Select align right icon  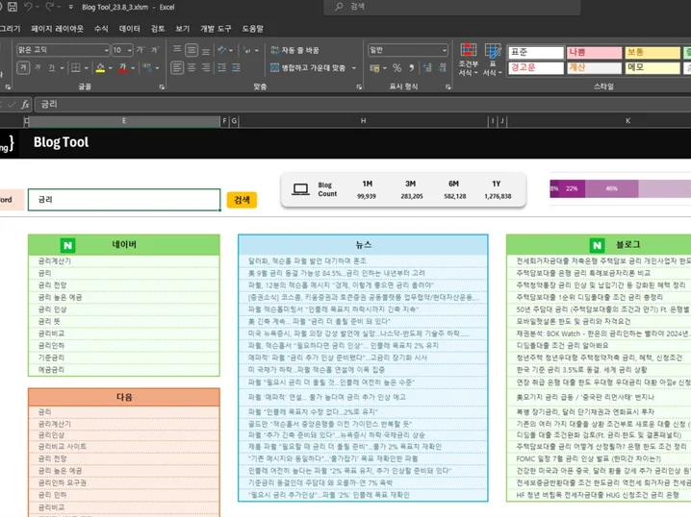(206, 68)
